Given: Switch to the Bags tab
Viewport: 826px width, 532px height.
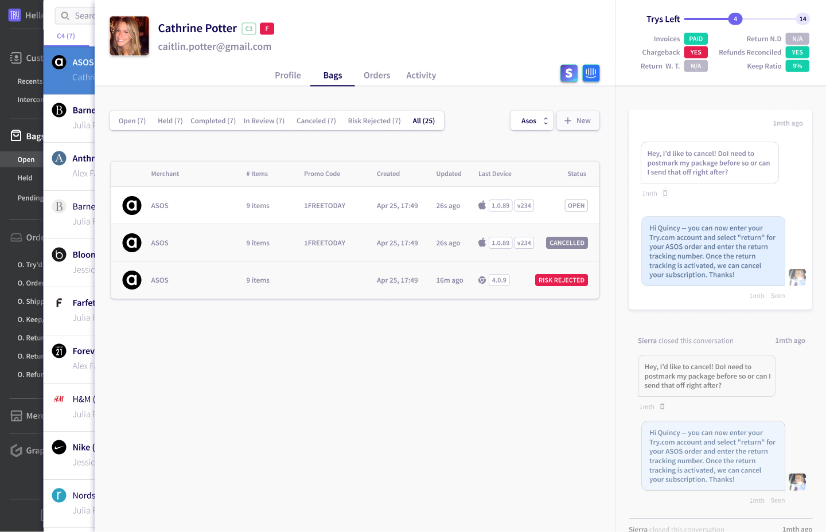Looking at the screenshot, I should click(333, 75).
